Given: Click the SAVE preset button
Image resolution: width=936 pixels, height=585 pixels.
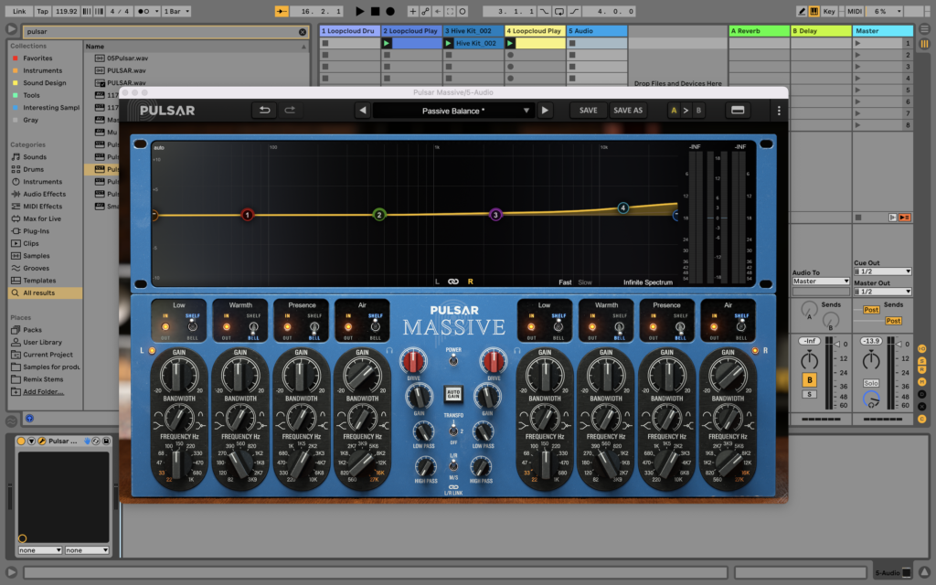Looking at the screenshot, I should pos(588,111).
